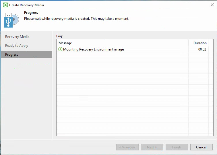Screen dimensions: 217x155
Task: Click the Veeam app icon in title bar
Action: [5, 5]
